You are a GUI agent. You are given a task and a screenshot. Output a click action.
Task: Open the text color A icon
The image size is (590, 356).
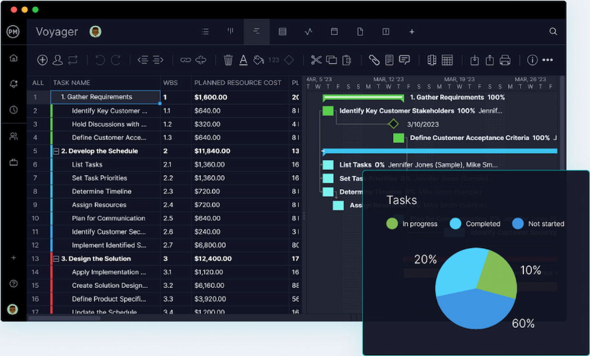click(x=243, y=60)
